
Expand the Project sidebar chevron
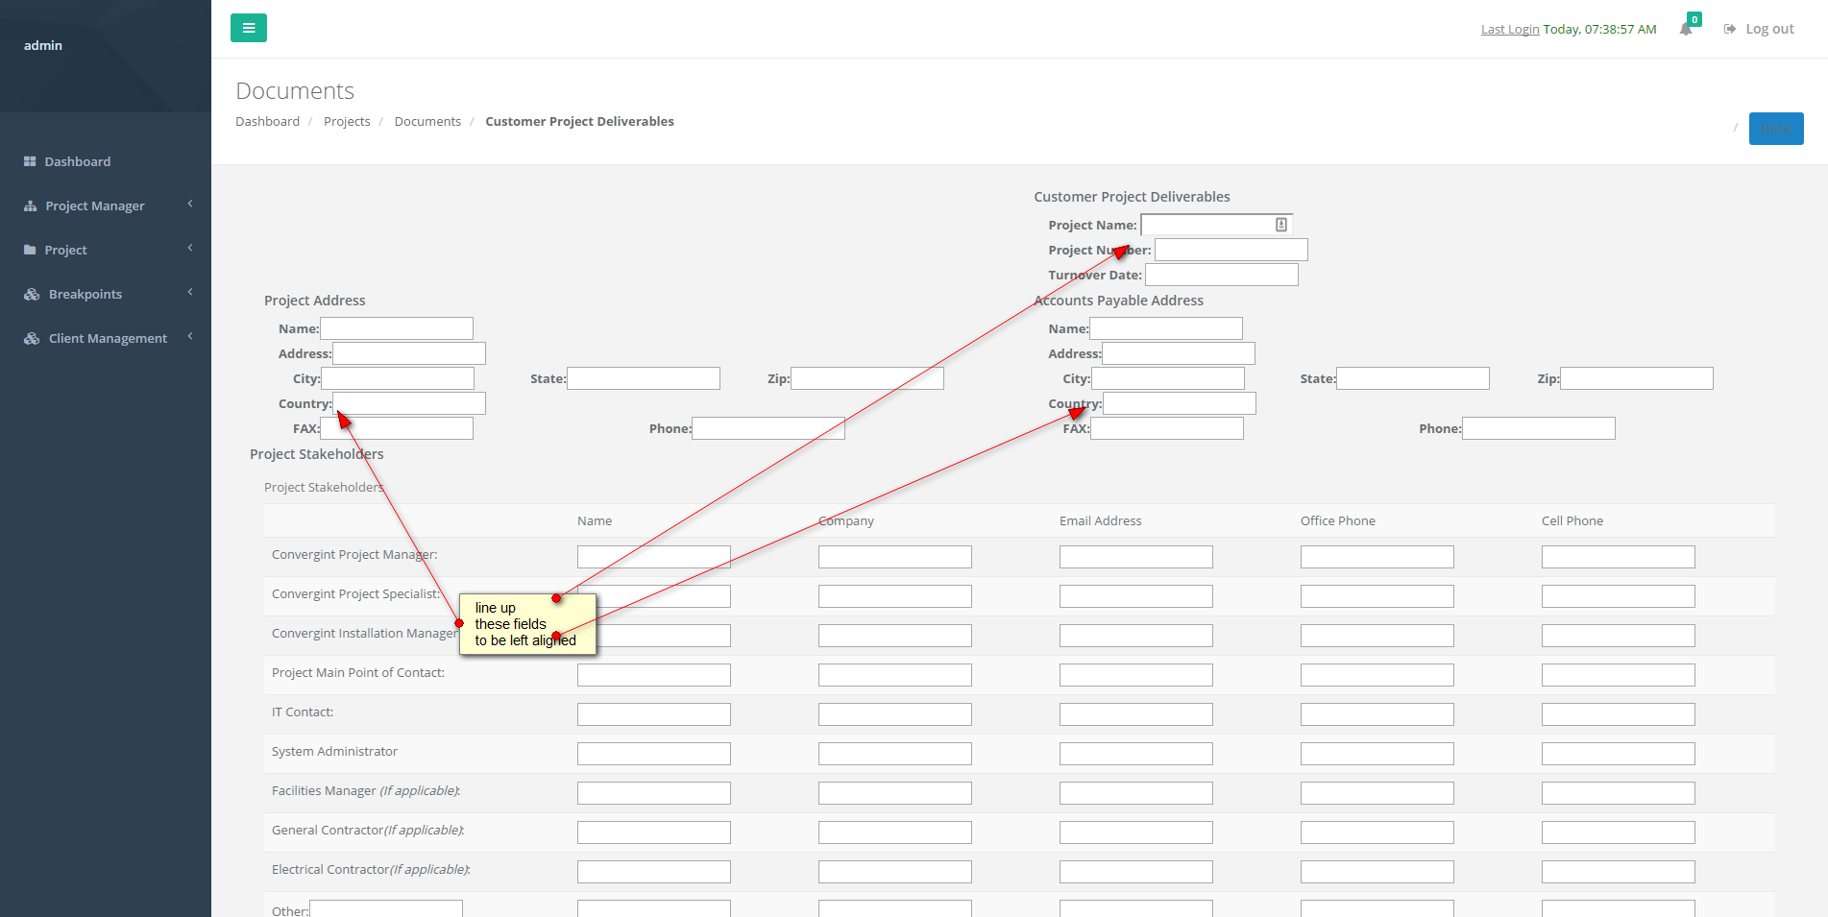click(190, 248)
